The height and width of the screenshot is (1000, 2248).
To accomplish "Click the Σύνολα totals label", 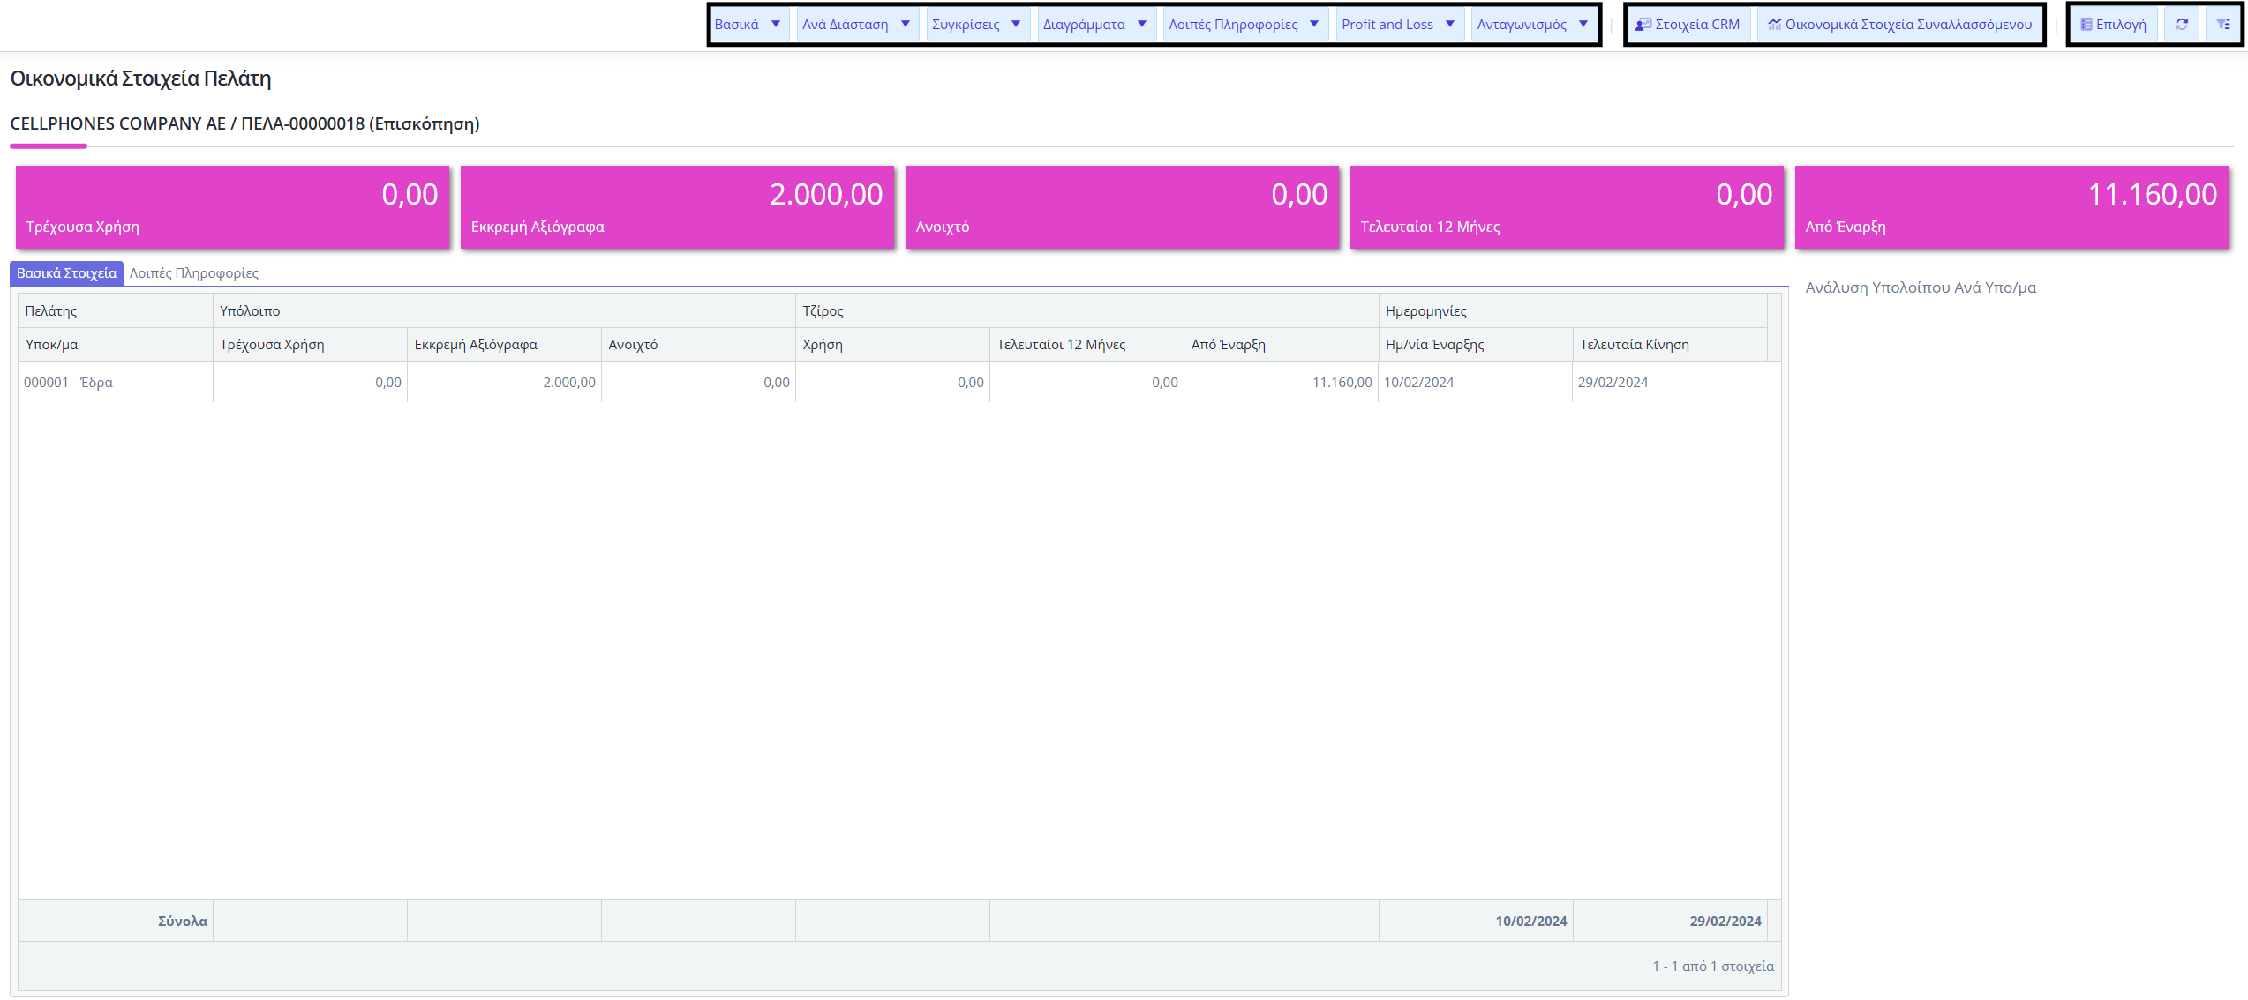I will tap(183, 922).
